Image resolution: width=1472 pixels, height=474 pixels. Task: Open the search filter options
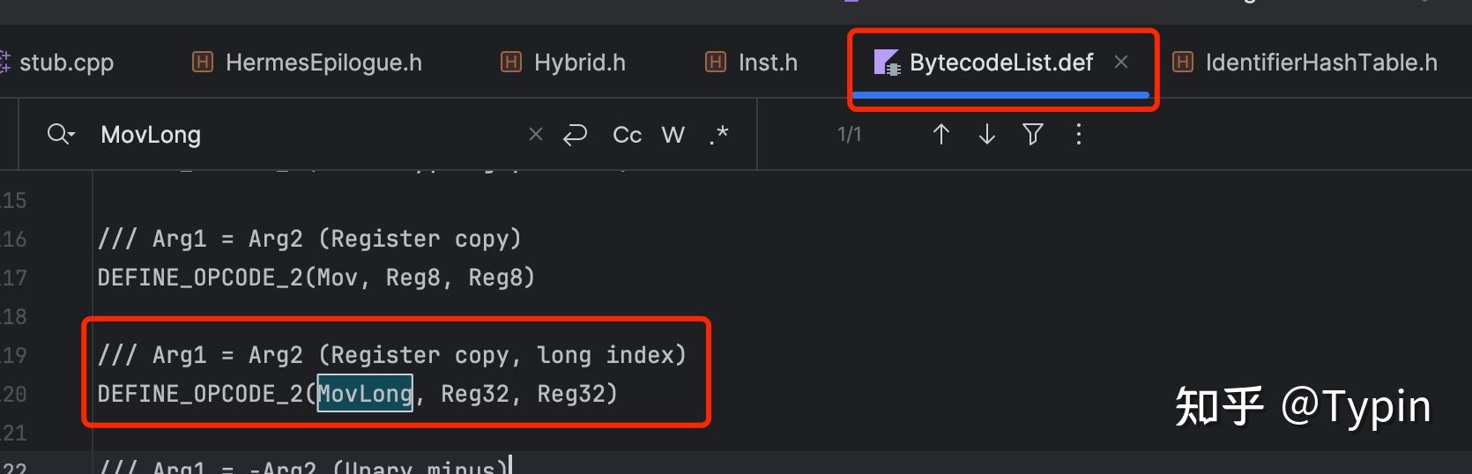[x=1033, y=134]
